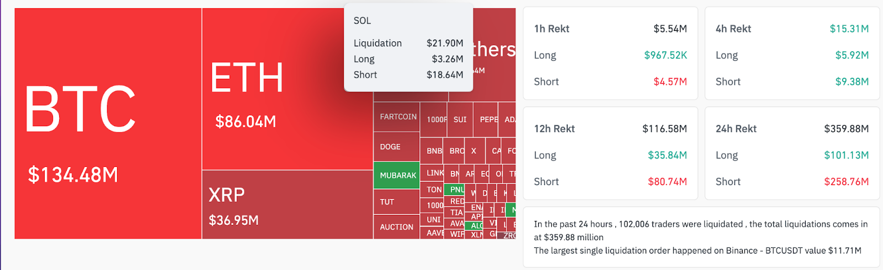Viewport: 883px width, 270px height.
Task: Select the TUT heatmap tile
Action: [397, 202]
